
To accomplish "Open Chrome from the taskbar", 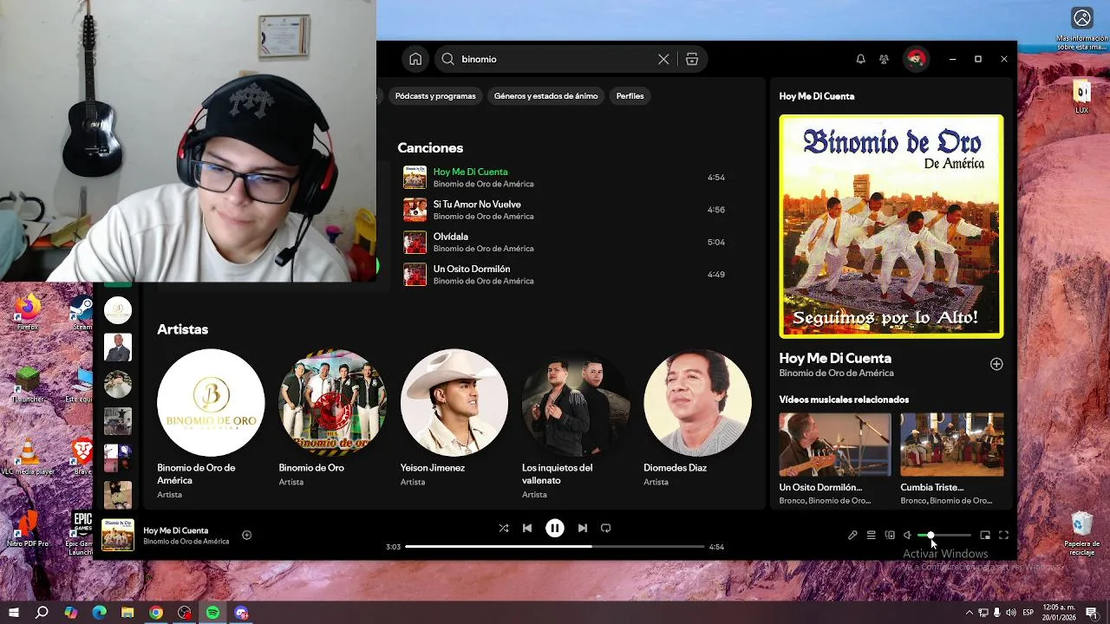I will 156,613.
